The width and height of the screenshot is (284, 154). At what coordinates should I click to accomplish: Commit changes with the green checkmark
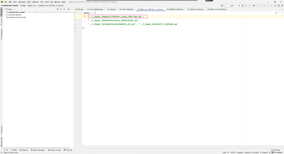pyautogui.click(x=261, y=6)
